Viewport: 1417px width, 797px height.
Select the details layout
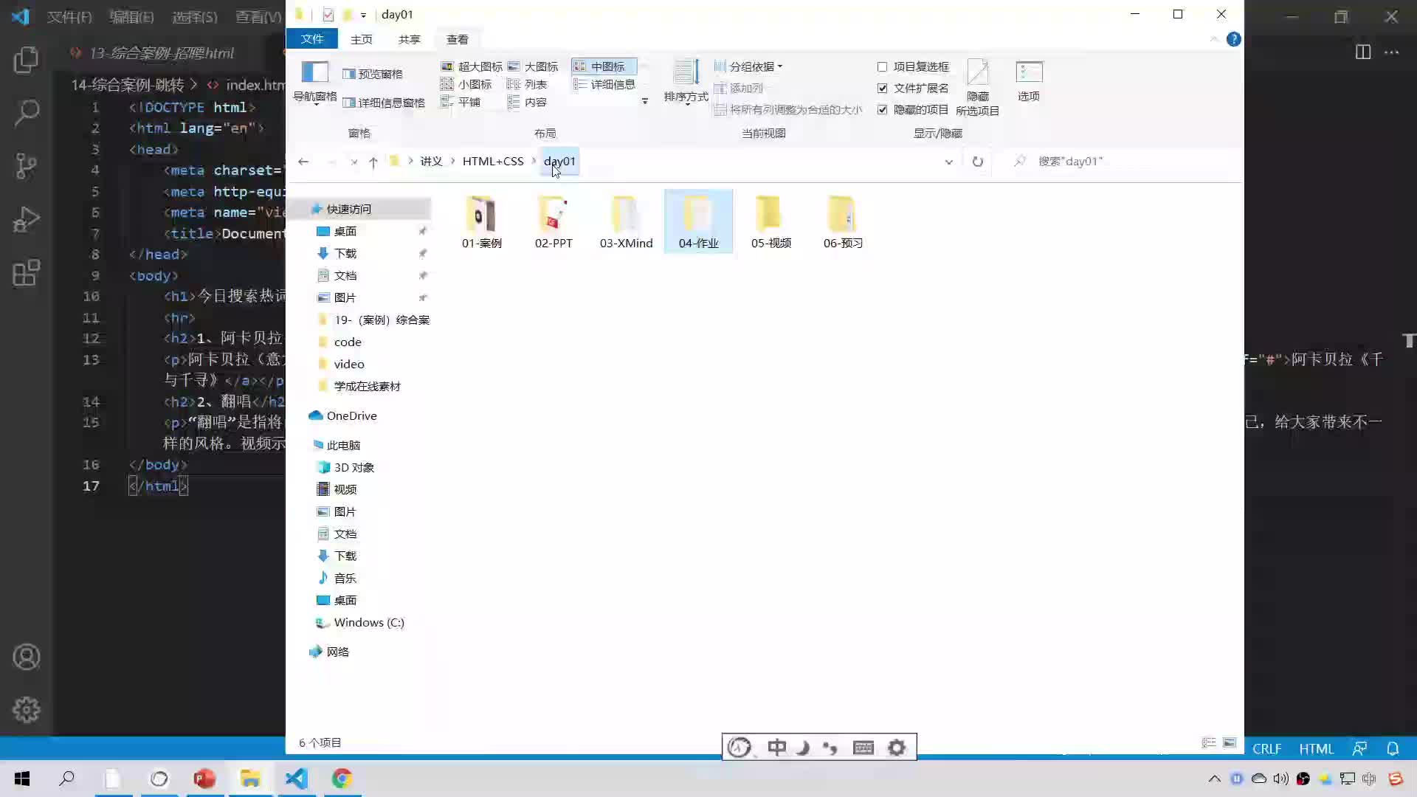(604, 84)
